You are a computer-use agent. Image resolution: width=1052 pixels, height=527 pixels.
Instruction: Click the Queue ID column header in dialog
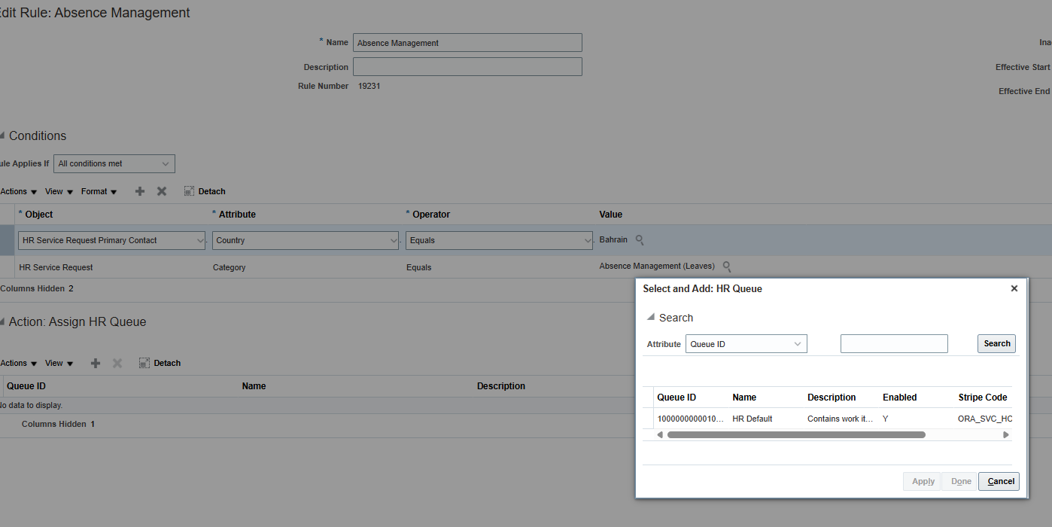click(677, 398)
